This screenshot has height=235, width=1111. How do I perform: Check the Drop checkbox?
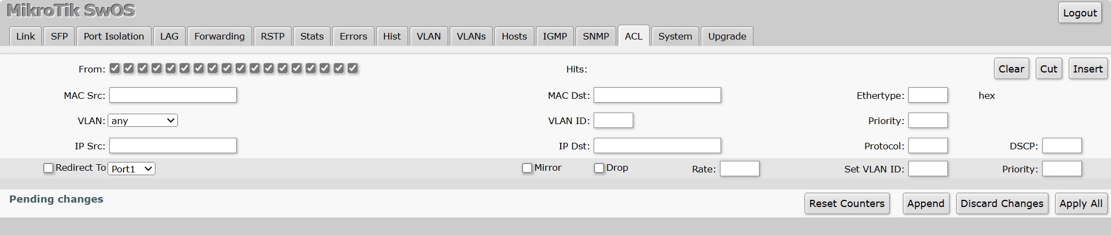coord(599,168)
